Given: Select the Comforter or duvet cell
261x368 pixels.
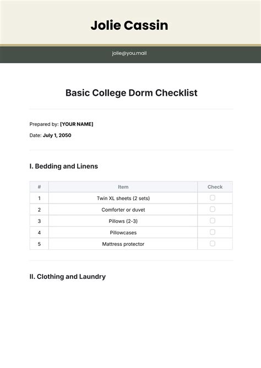Looking at the screenshot, I should (123, 210).
